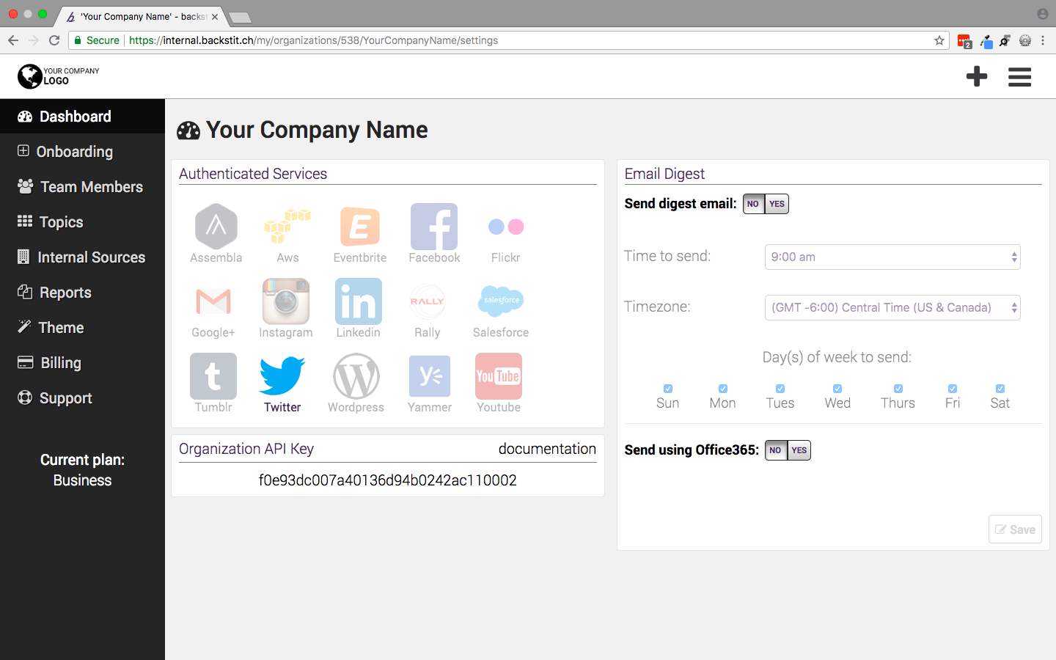This screenshot has height=660, width=1056.
Task: Go back using browser back arrow
Action: (13, 40)
